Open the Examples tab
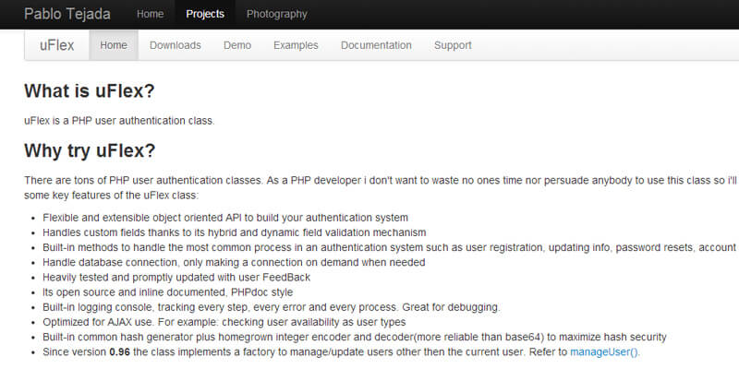 [296, 45]
